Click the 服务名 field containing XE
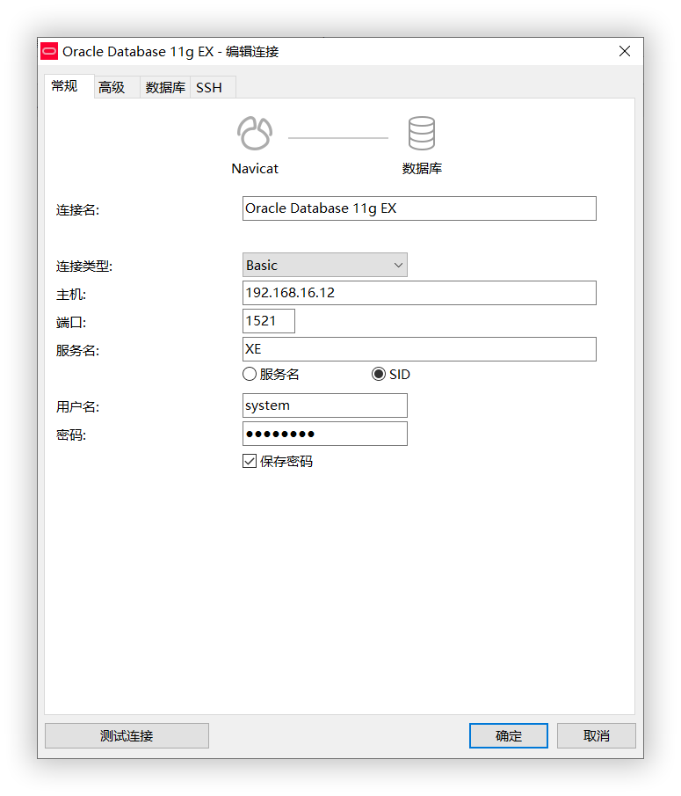The height and width of the screenshot is (796, 681). [x=419, y=349]
